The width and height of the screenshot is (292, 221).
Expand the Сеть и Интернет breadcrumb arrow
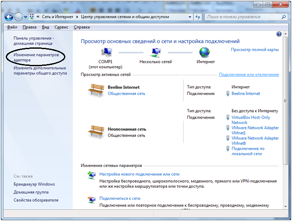point(77,17)
